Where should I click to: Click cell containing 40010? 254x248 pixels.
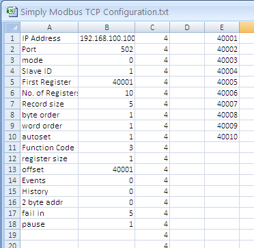(222, 137)
